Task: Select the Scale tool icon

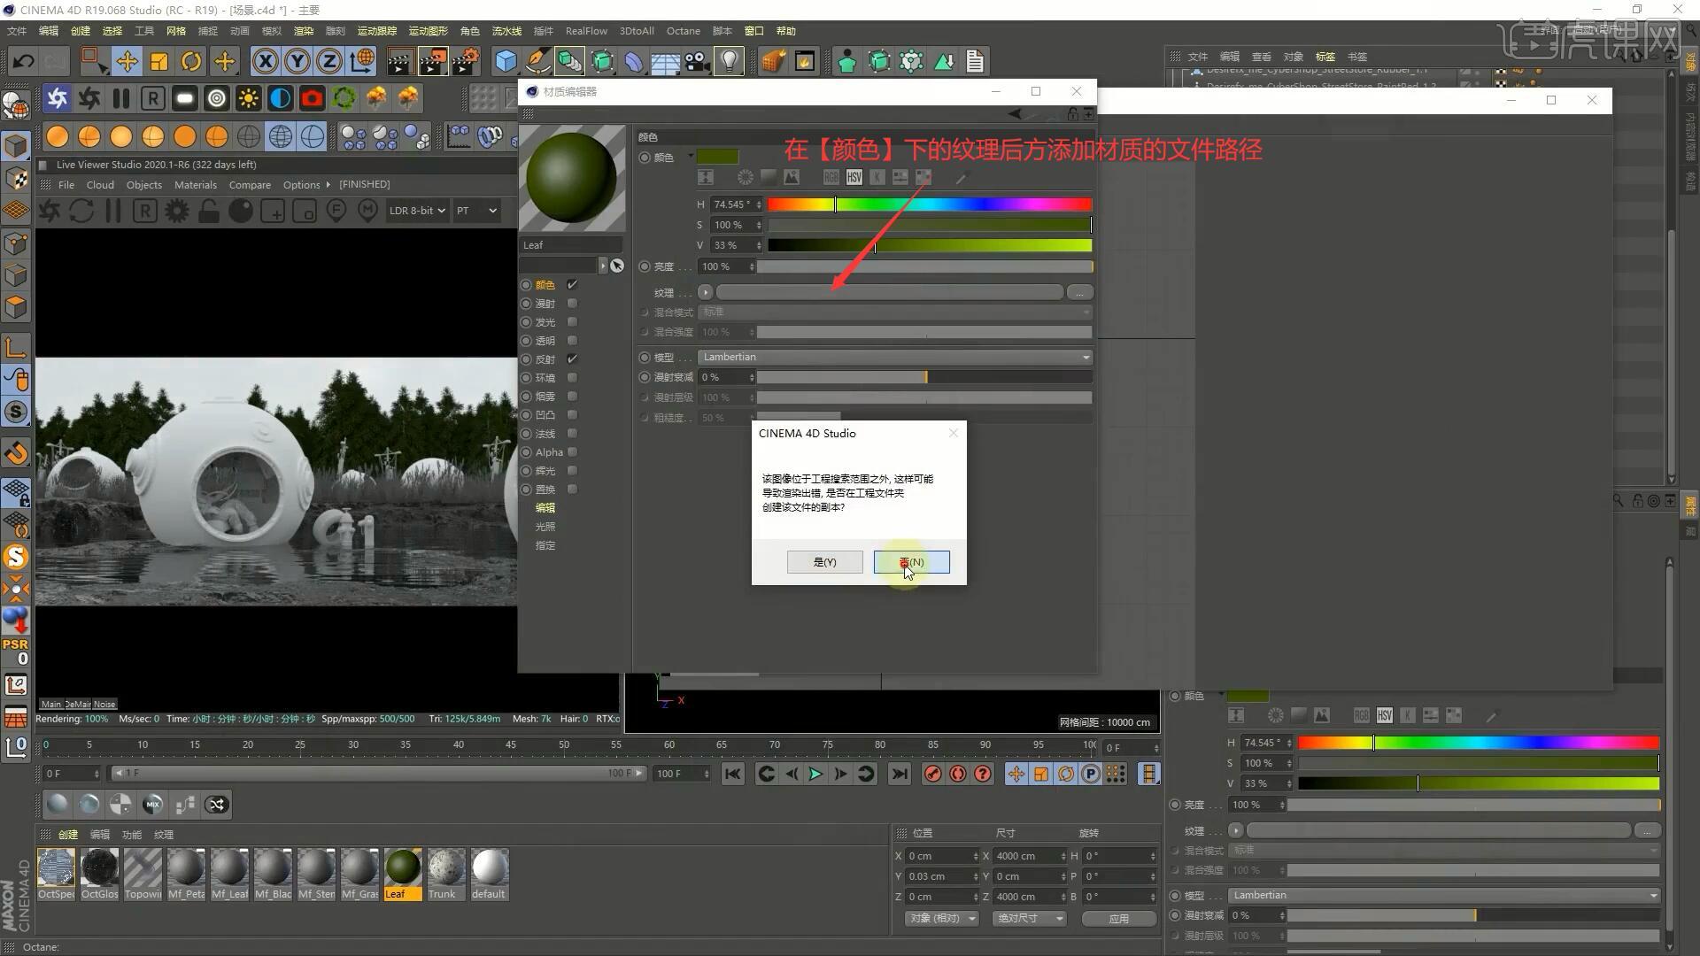Action: pos(159,61)
